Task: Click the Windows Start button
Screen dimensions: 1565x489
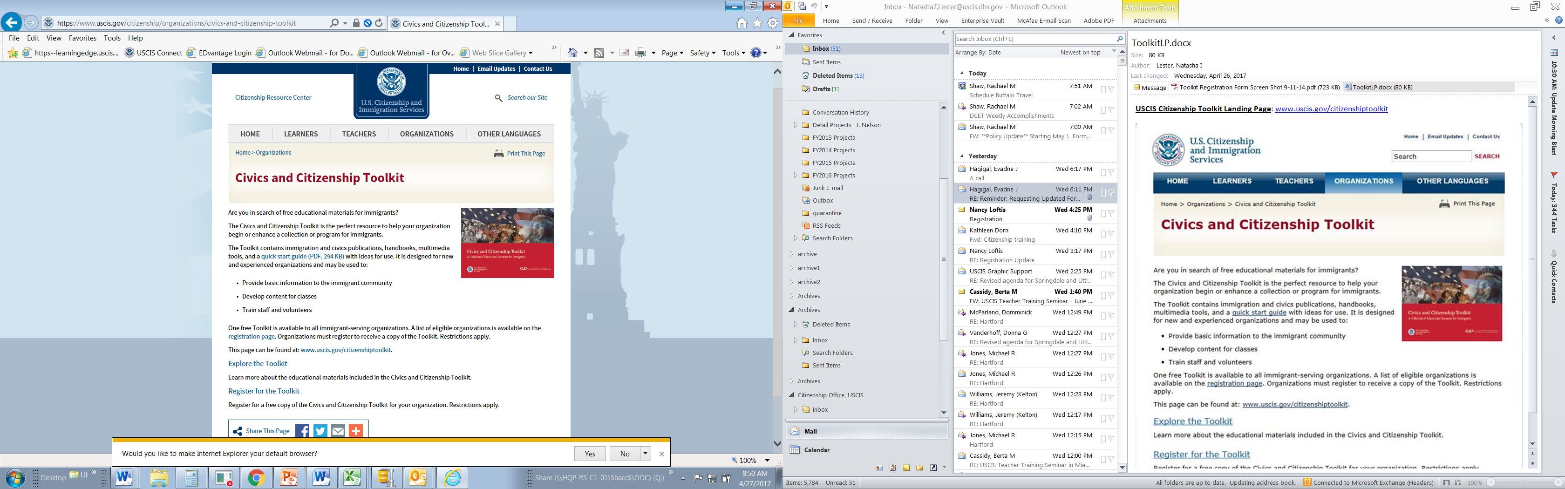Action: click(x=14, y=478)
